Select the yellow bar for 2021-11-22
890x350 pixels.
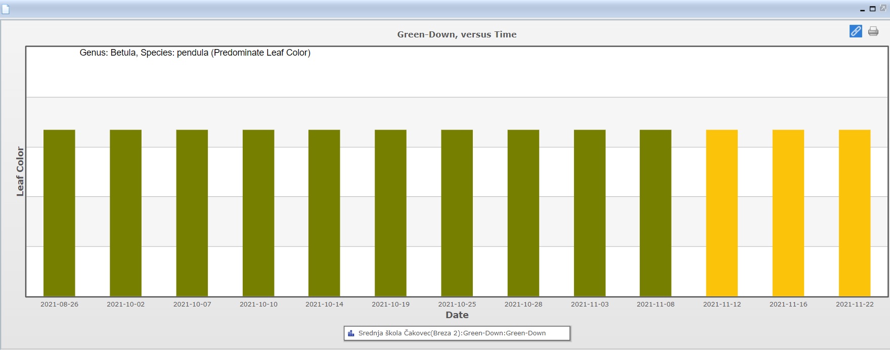pyautogui.click(x=855, y=213)
